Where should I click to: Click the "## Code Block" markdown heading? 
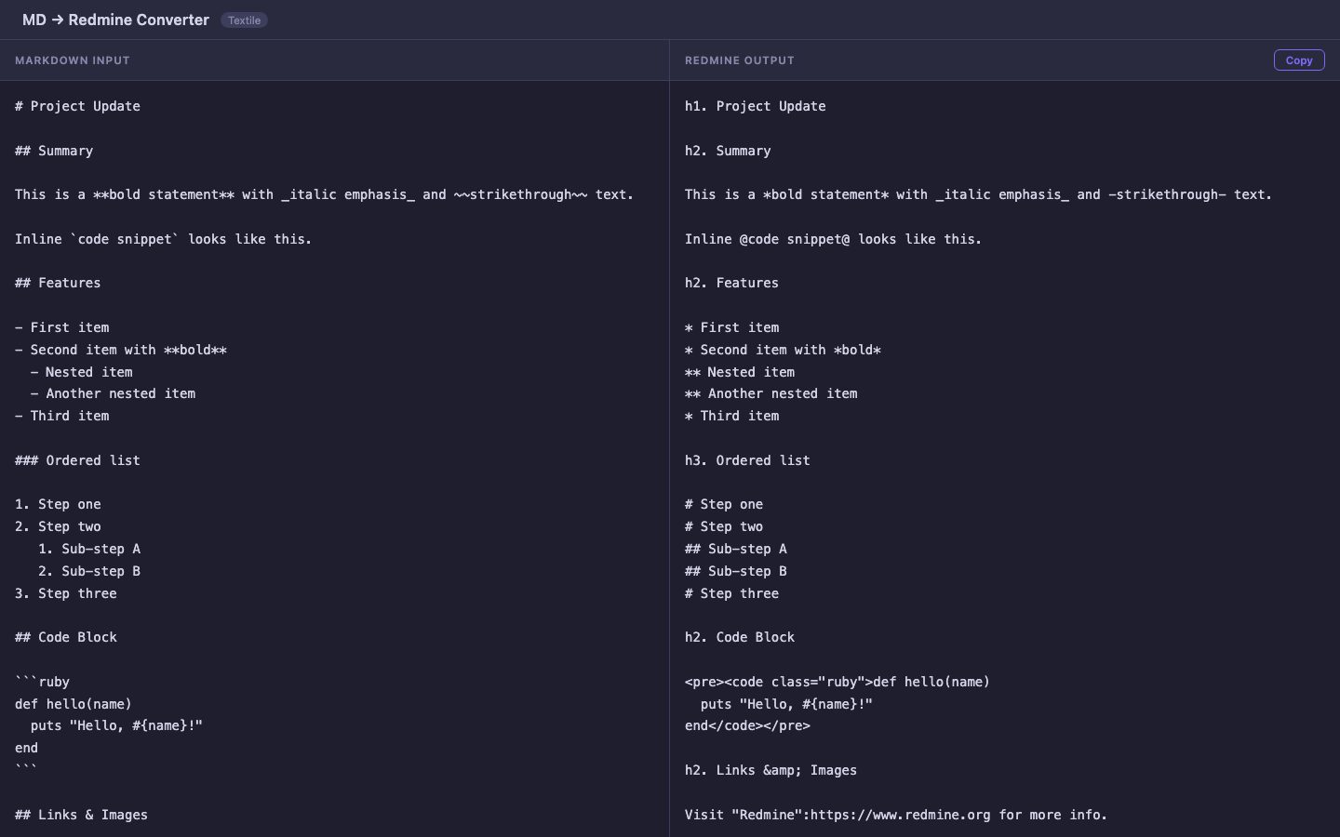(66, 637)
